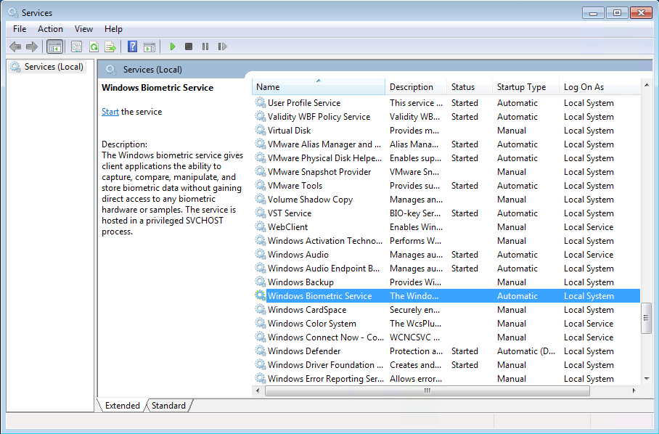This screenshot has width=659, height=434.
Task: Select the Validity WBF Policy Service row
Action: (446, 116)
